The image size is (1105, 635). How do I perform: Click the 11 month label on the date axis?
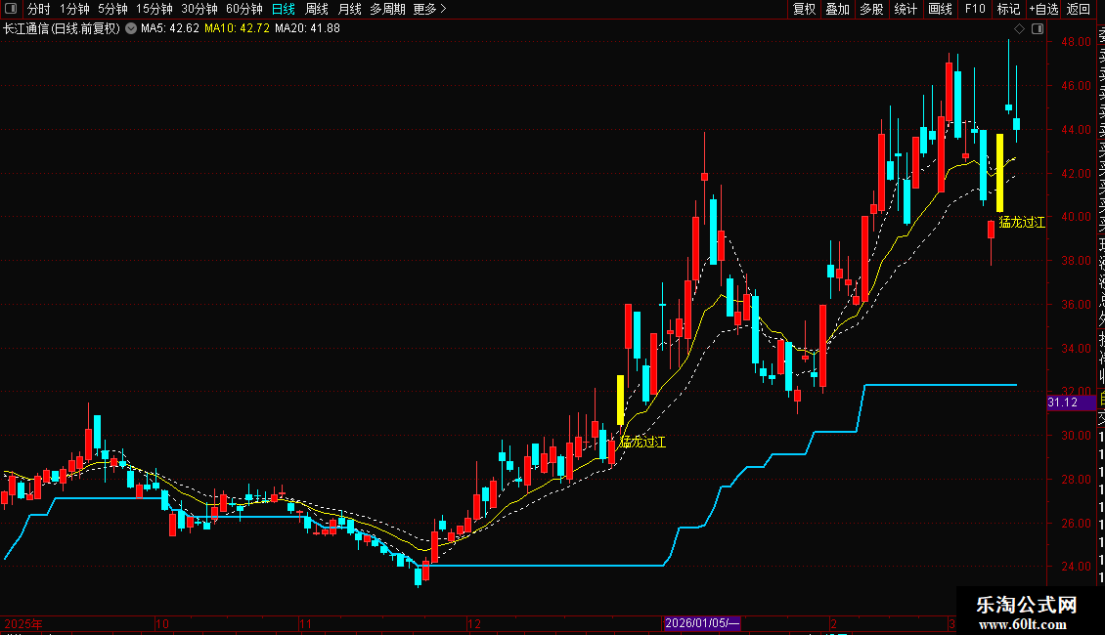[305, 623]
